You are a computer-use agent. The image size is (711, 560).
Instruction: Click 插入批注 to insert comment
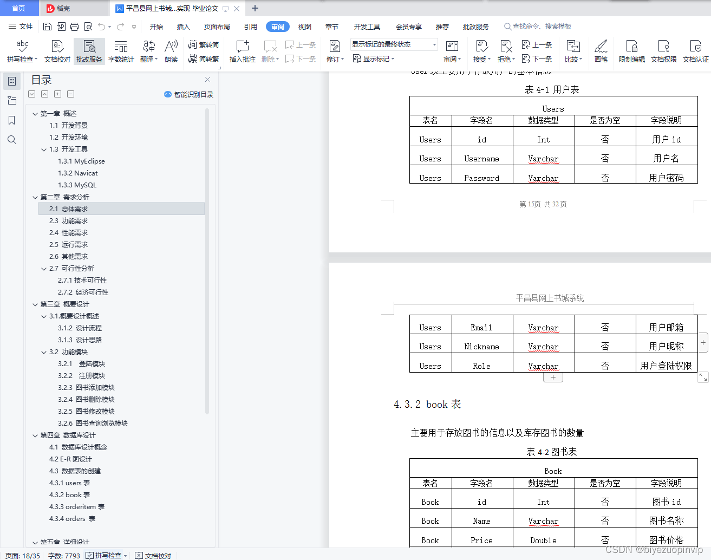pyautogui.click(x=243, y=51)
